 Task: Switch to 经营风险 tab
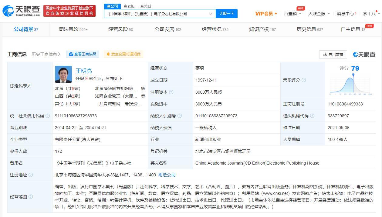[x=120, y=29]
